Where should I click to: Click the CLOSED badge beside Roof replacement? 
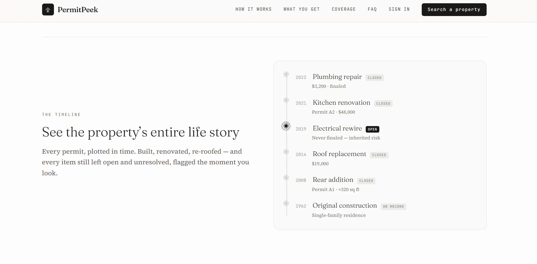pos(379,155)
